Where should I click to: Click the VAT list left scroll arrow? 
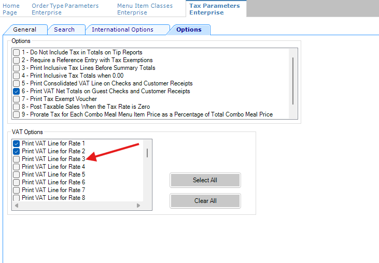point(16,206)
